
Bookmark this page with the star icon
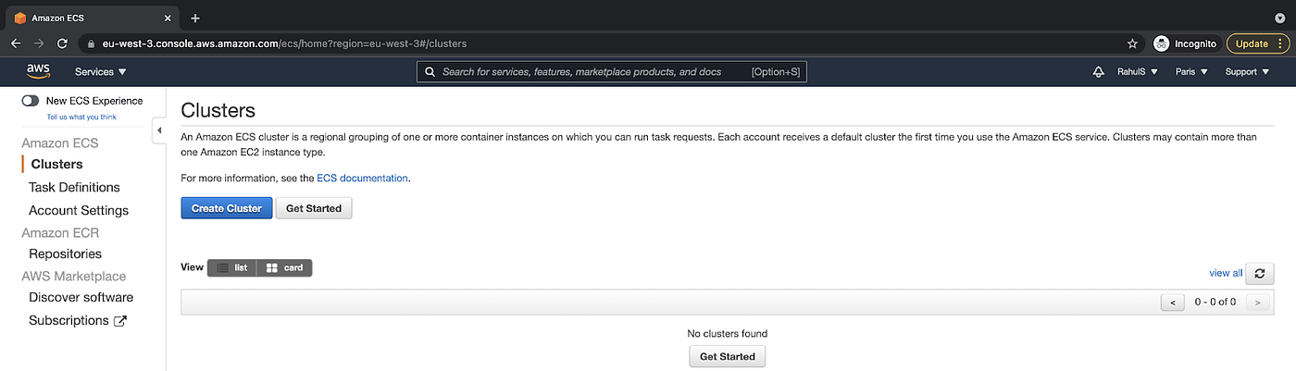point(1132,43)
